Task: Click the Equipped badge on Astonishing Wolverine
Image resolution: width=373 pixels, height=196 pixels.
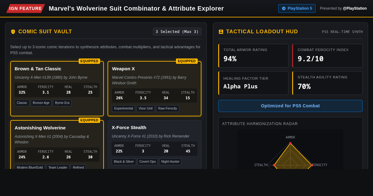Action: [x=90, y=120]
